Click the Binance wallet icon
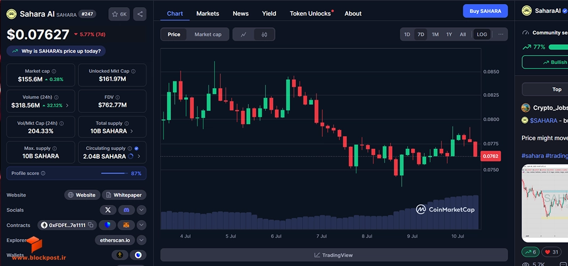The height and width of the screenshot is (266, 568). point(120,255)
